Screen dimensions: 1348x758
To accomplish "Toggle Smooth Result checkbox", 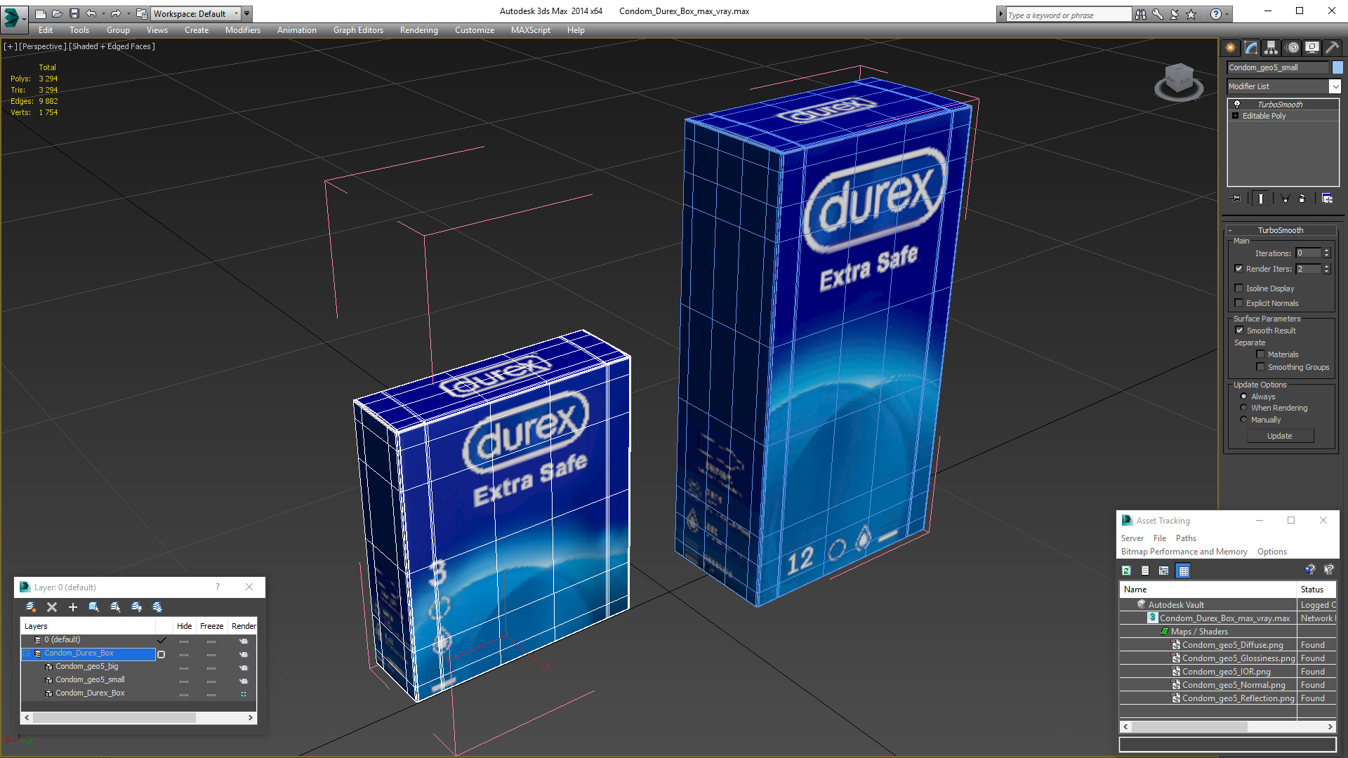I will pyautogui.click(x=1239, y=331).
